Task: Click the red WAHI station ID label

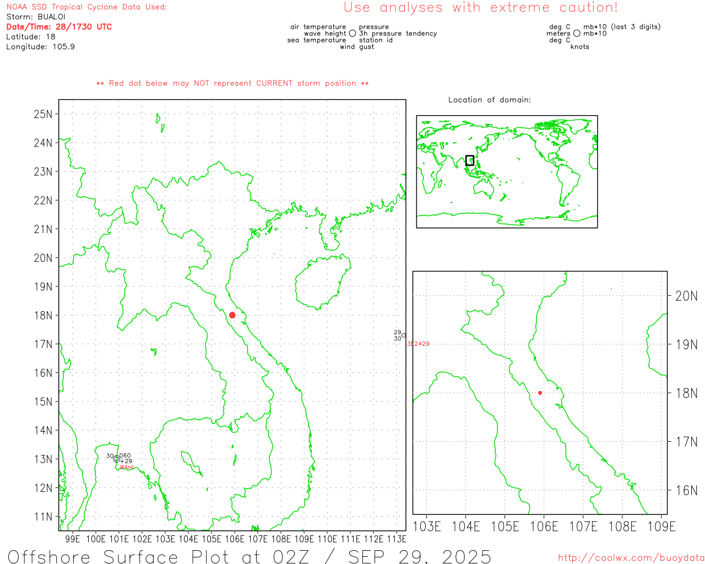Action: coord(127,468)
